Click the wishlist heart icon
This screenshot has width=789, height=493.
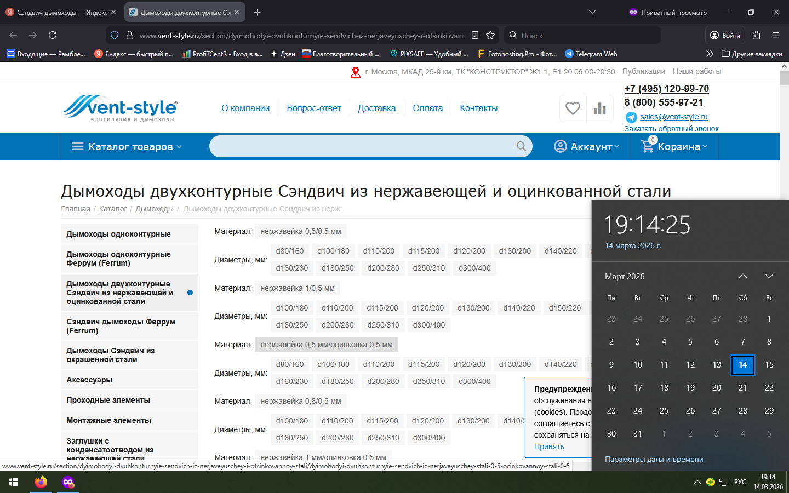pos(573,108)
